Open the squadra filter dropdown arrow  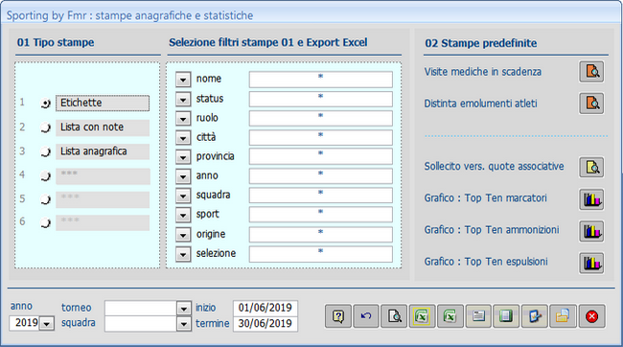click(183, 196)
